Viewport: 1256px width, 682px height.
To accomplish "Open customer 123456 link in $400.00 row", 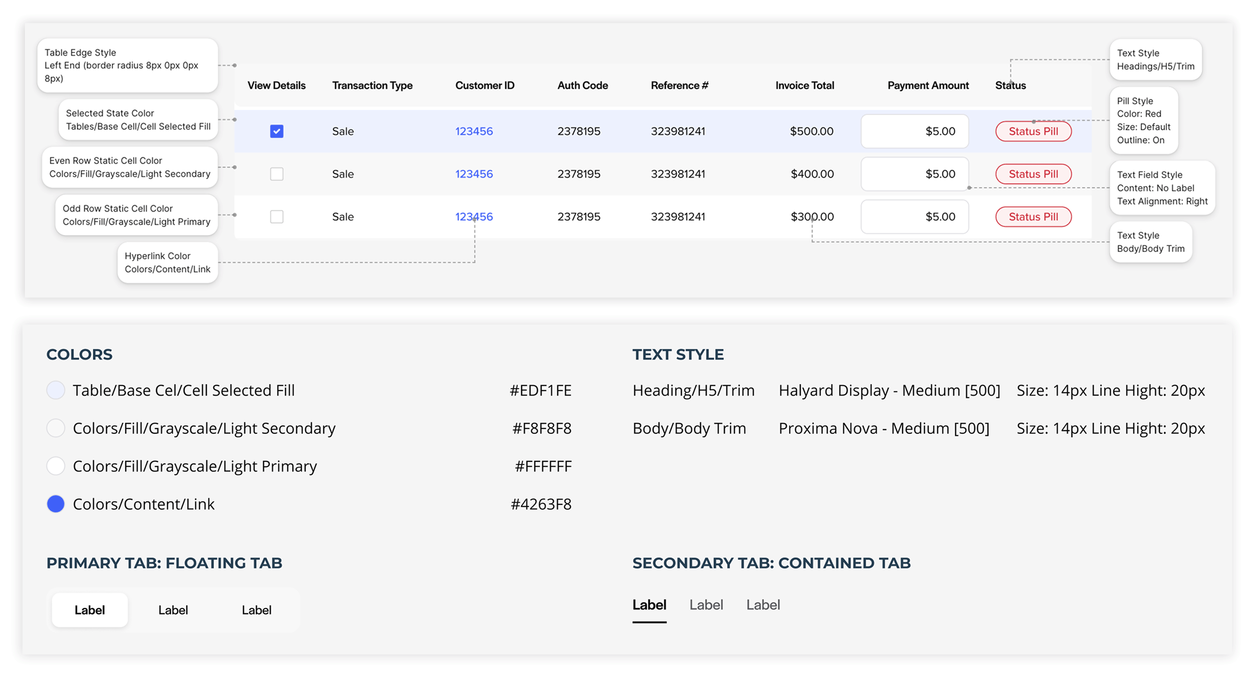I will pos(474,174).
